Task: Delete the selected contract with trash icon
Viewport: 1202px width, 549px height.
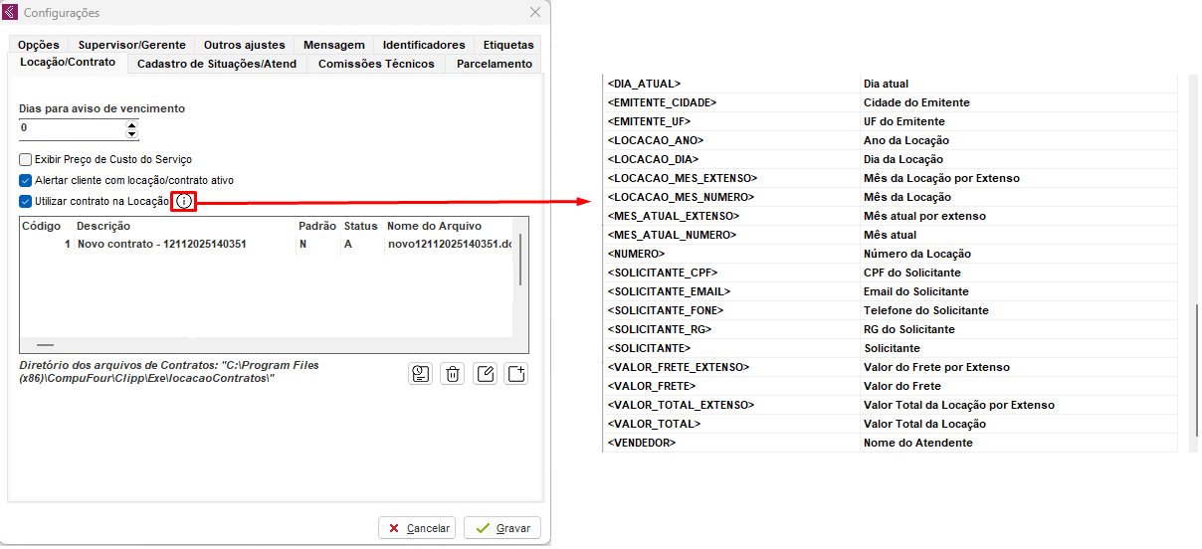Action: click(x=453, y=374)
